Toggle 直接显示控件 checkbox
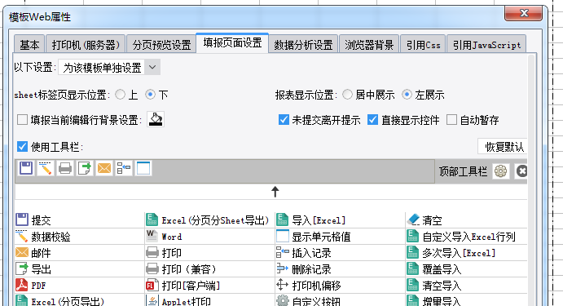 point(372,119)
